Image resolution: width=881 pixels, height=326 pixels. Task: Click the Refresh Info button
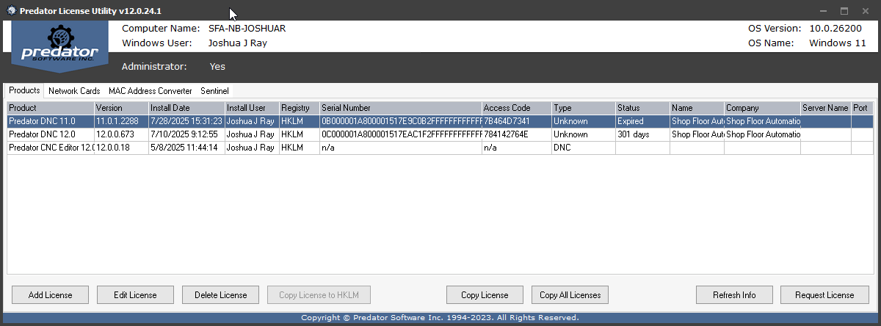click(x=734, y=295)
